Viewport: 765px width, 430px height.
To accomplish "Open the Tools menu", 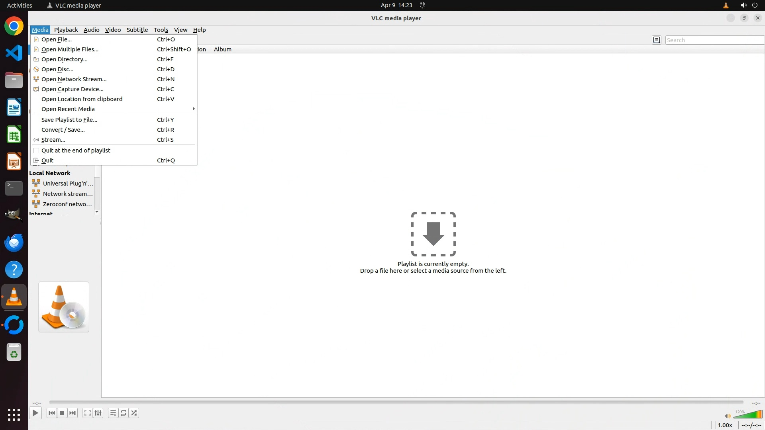I will pos(161,30).
